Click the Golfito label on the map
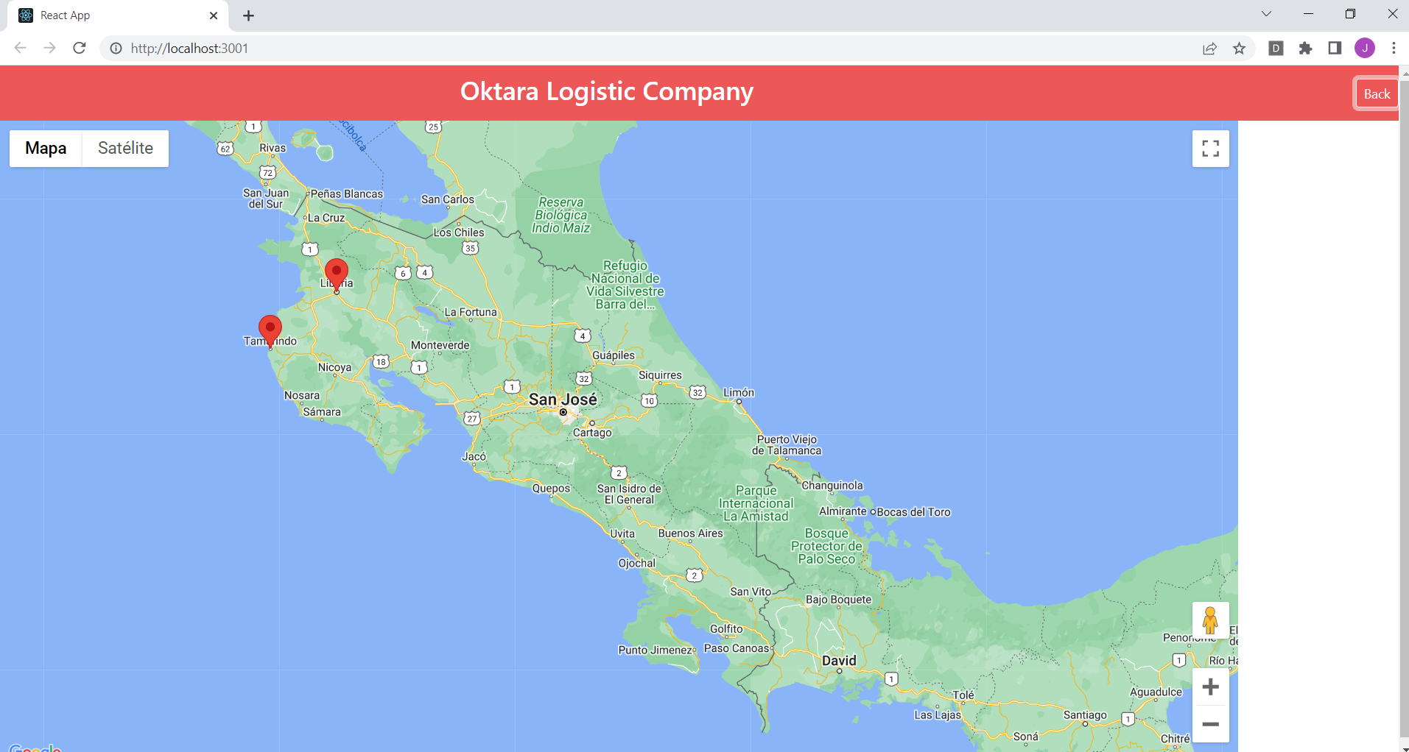The height and width of the screenshot is (752, 1409). pyautogui.click(x=726, y=629)
